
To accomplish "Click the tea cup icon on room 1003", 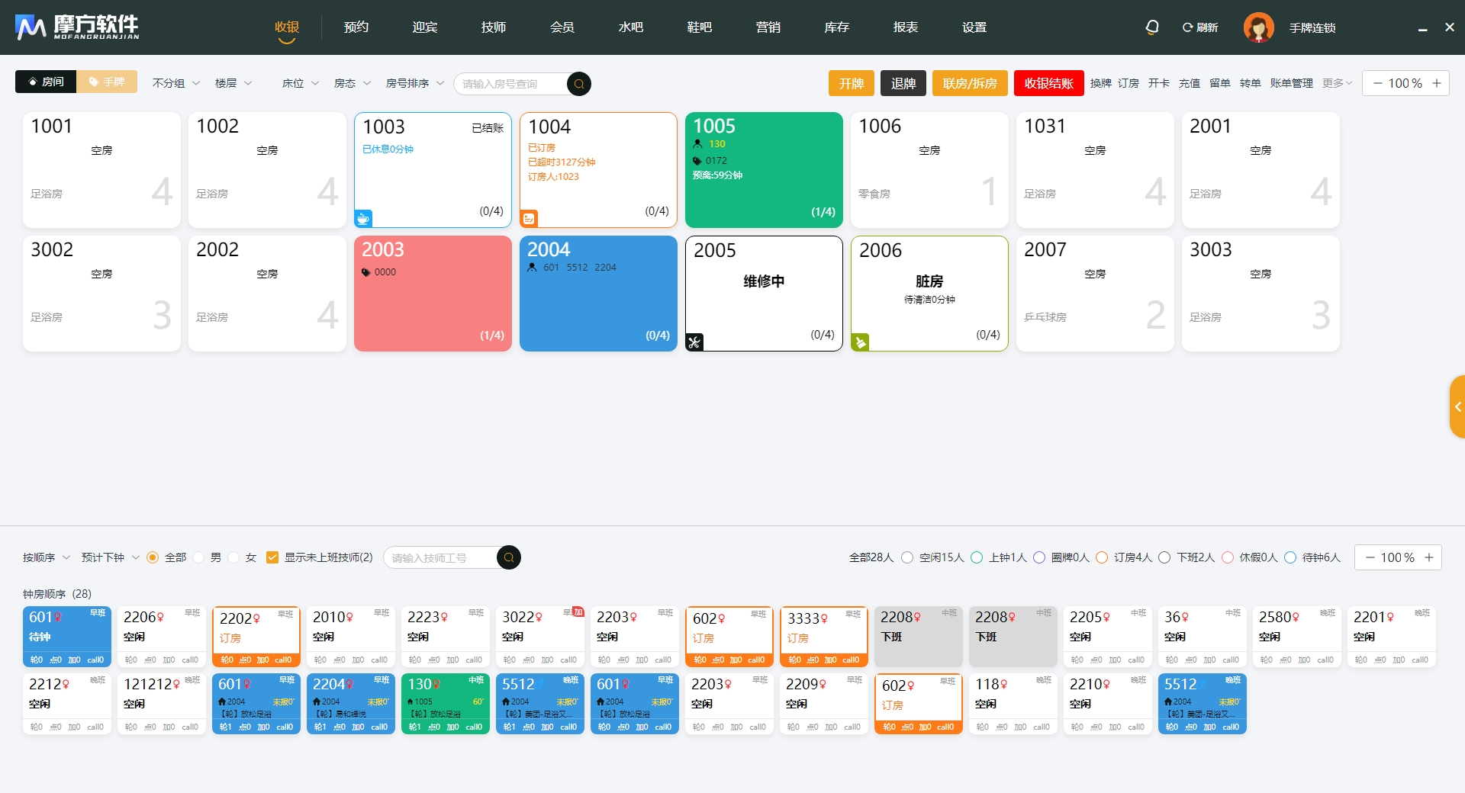I will click(x=363, y=219).
